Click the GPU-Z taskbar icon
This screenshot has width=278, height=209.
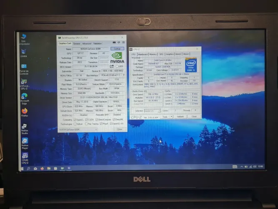point(62,168)
